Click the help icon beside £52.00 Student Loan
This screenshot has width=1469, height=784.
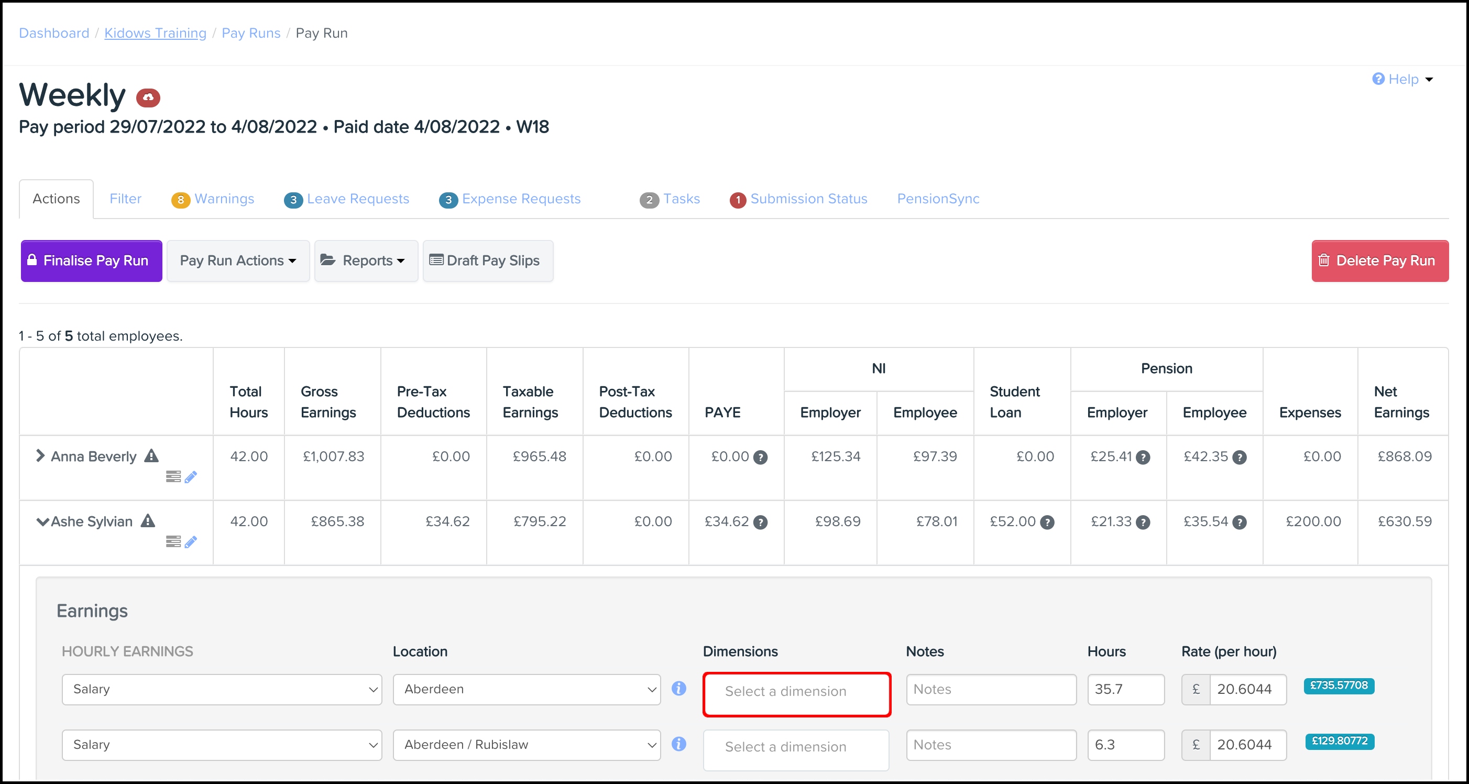1047,522
